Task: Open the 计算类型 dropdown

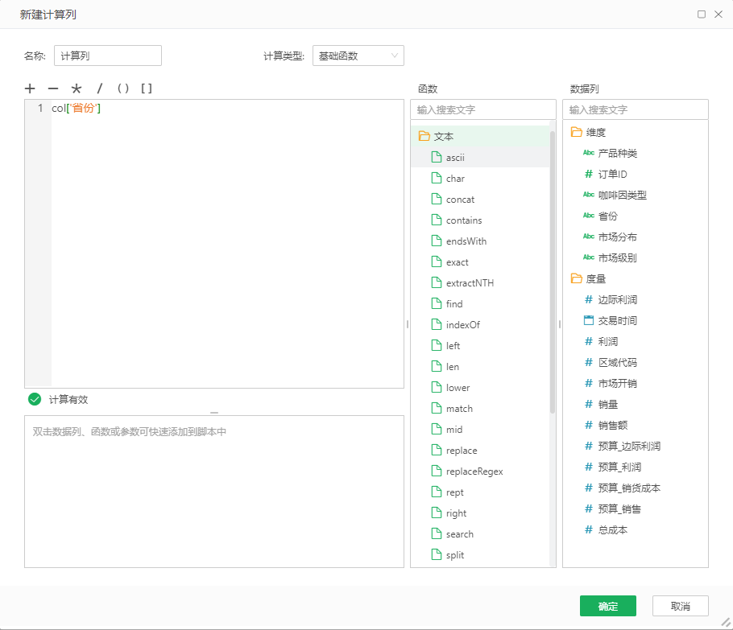Action: 358,56
